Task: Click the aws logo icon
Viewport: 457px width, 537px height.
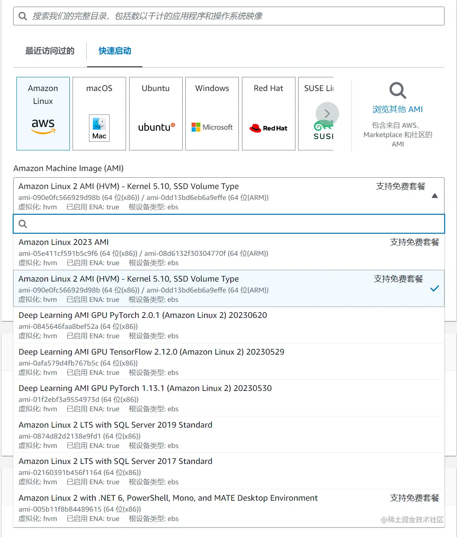Action: (43, 126)
